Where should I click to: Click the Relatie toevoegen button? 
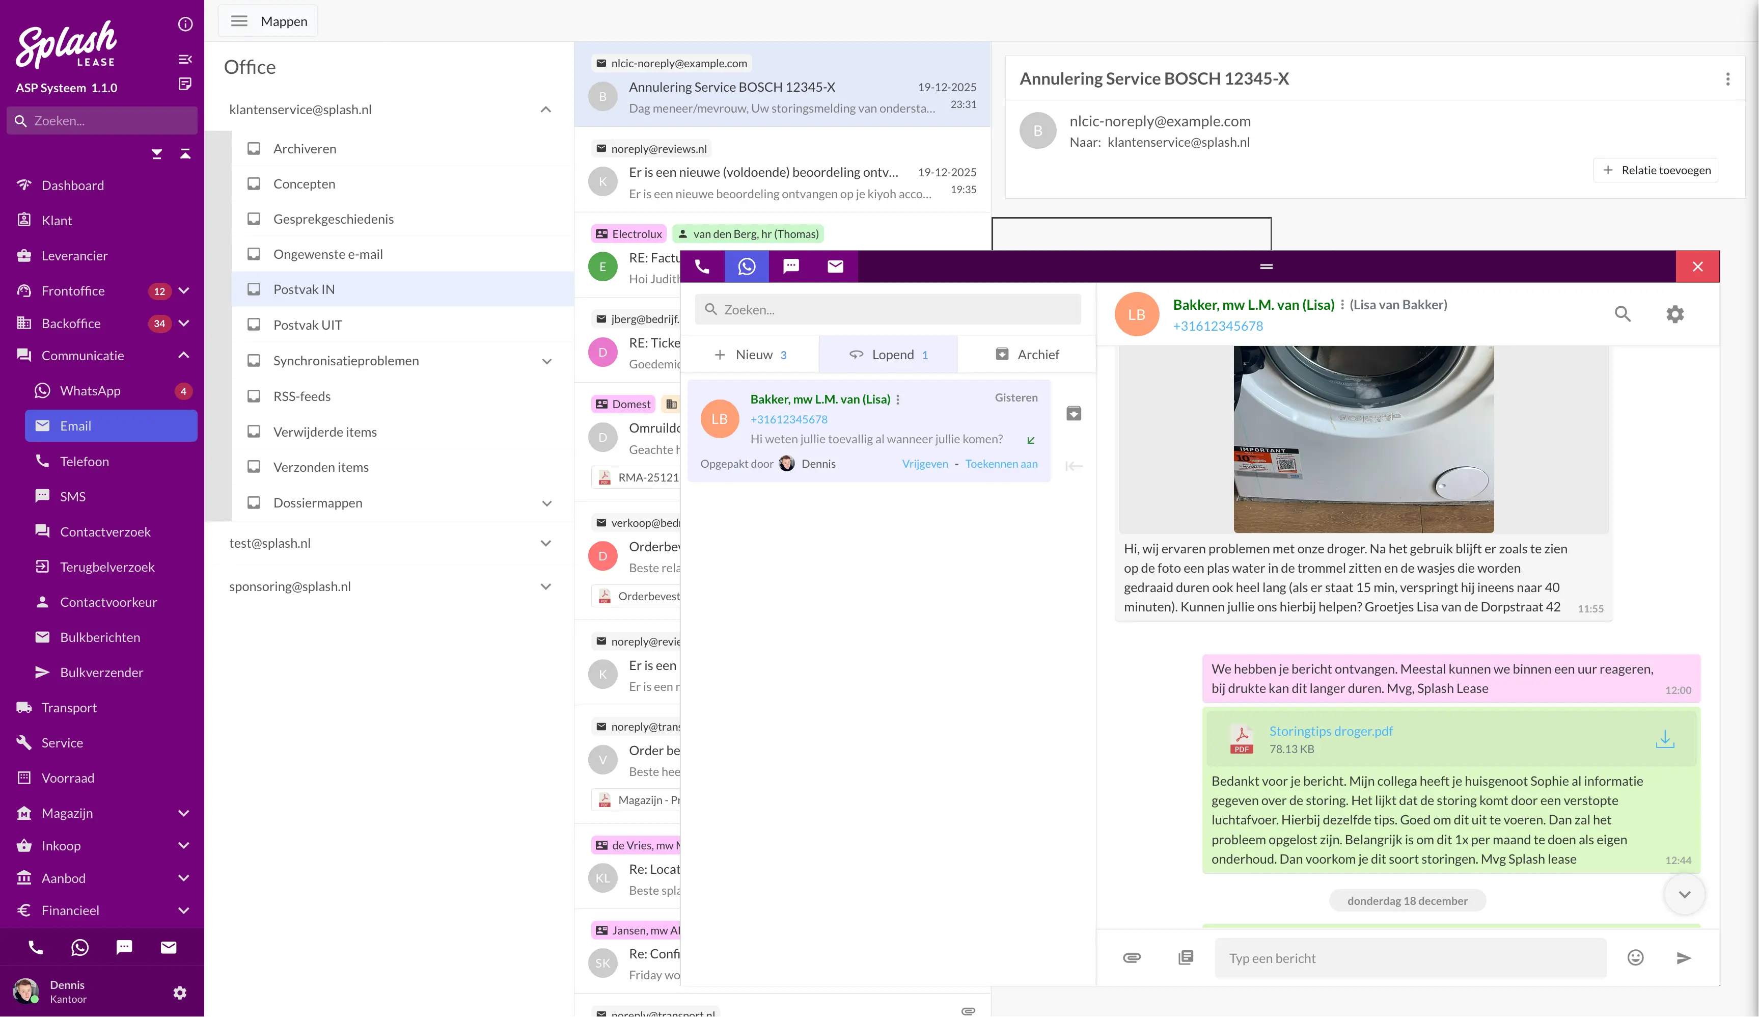(x=1656, y=170)
